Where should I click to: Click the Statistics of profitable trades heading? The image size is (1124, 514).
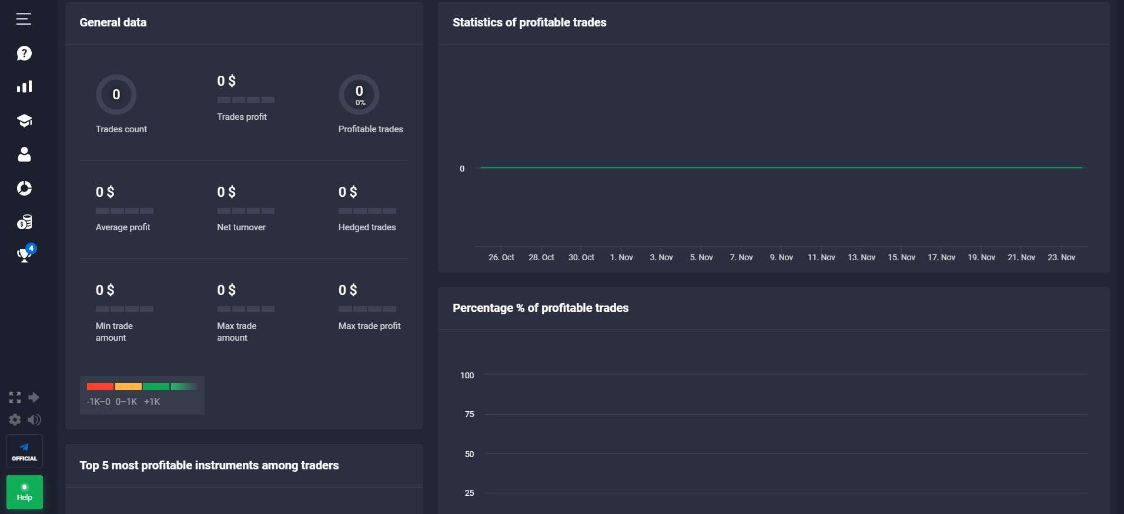point(529,22)
